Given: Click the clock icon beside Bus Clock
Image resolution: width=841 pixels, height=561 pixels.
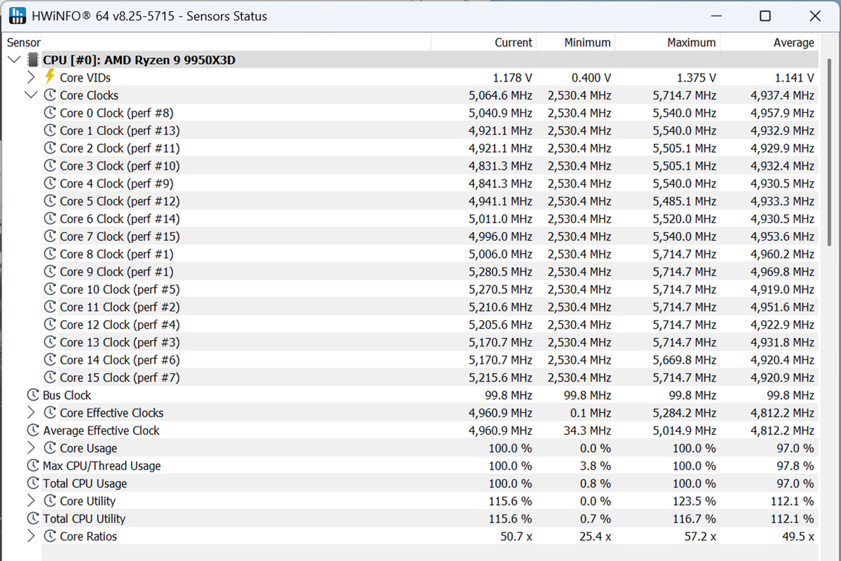Looking at the screenshot, I should click(x=33, y=395).
